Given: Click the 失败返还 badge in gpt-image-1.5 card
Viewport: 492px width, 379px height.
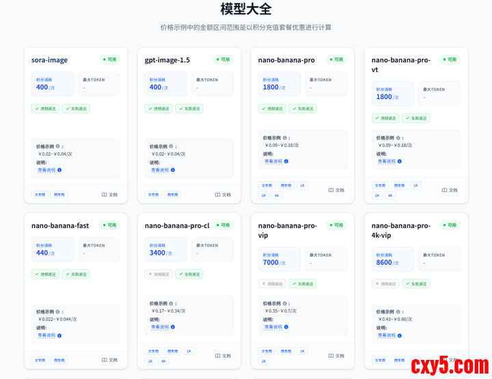Looking at the screenshot, I should (189, 109).
